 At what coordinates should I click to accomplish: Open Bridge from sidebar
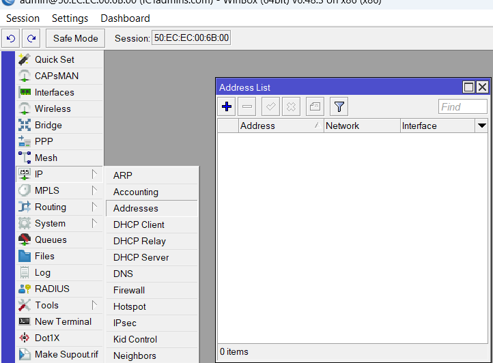59,125
